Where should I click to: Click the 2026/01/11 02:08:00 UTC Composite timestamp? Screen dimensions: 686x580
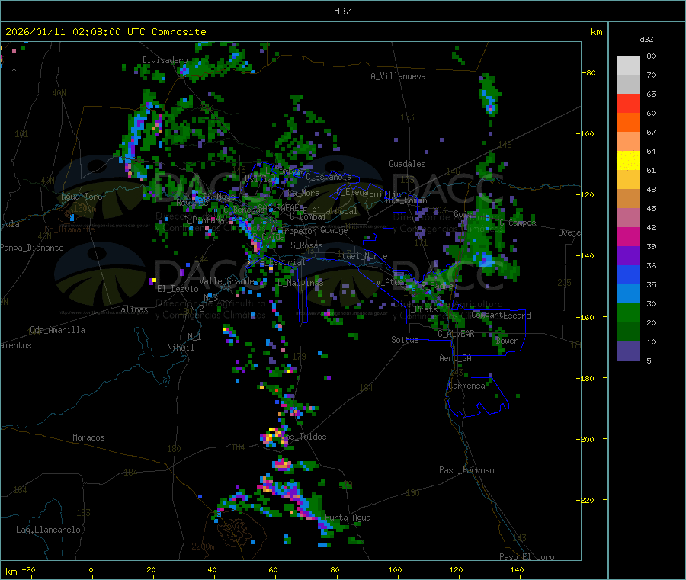pyautogui.click(x=105, y=32)
